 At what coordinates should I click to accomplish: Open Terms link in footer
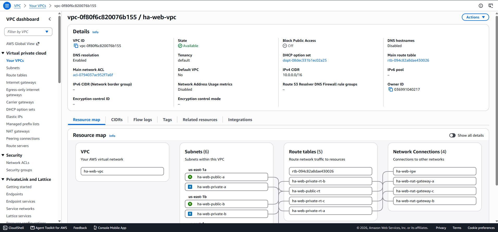coord(457,228)
